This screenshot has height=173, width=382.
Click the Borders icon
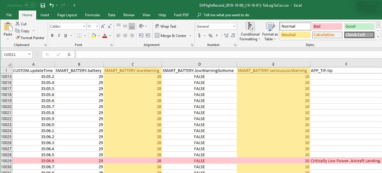tap(79, 36)
